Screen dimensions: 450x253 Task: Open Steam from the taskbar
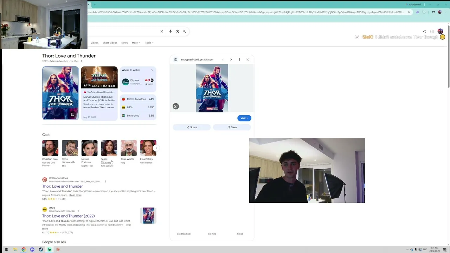[41, 250]
